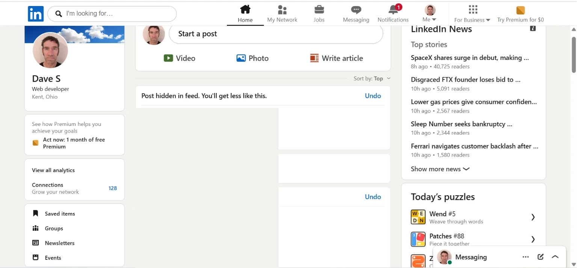Image resolution: width=577 pixels, height=268 pixels.
Task: Expand the Messaging overlay with chevron
Action: [x=555, y=257]
